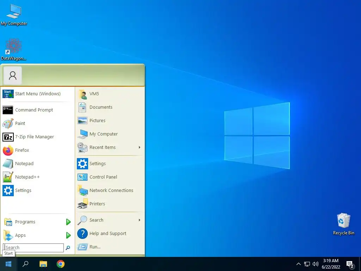Open the Apps menu folder icon
Image resolution: width=361 pixels, height=271 pixels.
pyautogui.click(x=8, y=235)
